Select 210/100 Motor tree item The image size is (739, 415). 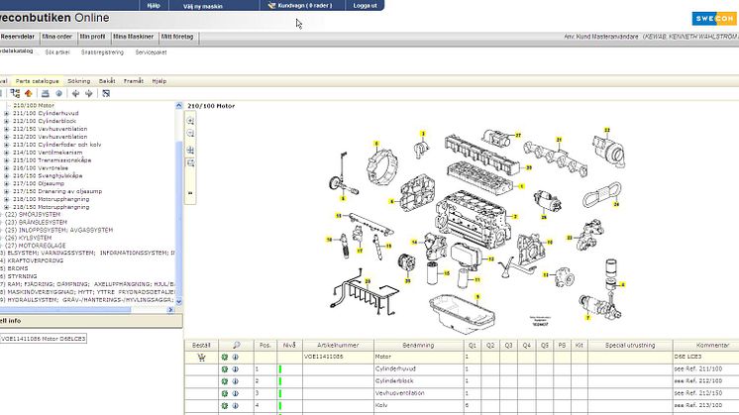point(34,106)
